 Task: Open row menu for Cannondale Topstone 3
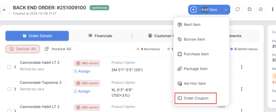(x=242, y=89)
